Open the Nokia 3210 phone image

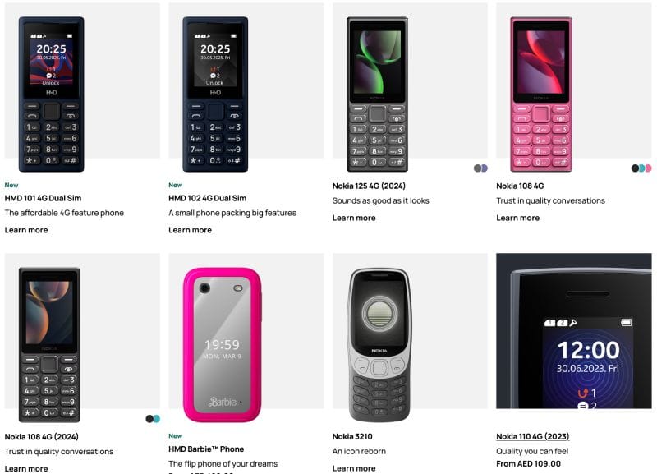[379, 344]
